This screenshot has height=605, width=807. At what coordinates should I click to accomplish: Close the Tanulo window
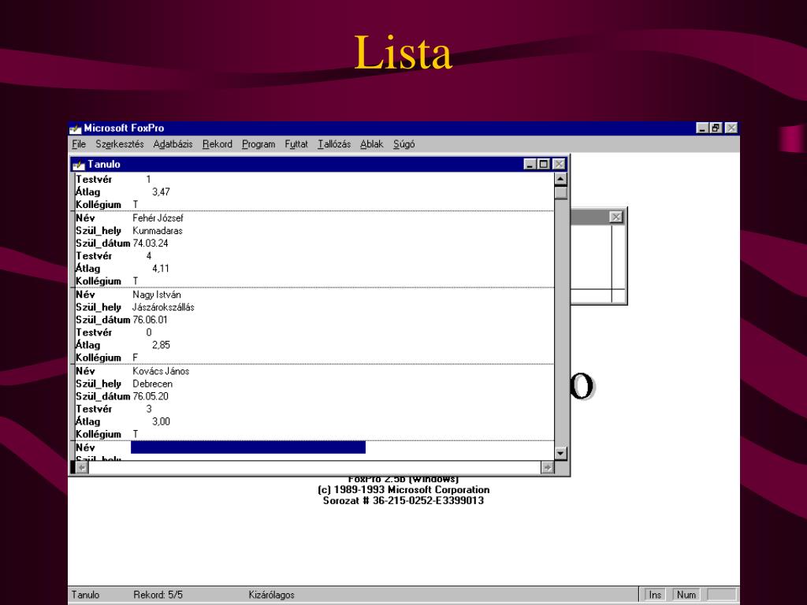[x=559, y=164]
